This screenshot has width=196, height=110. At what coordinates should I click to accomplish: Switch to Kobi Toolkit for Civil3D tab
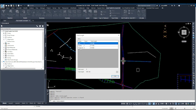(x=128, y=8)
